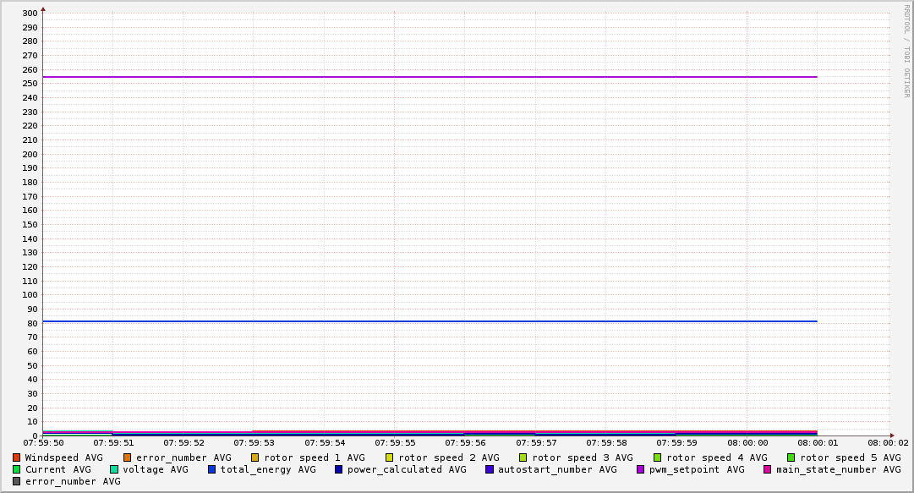Click the 300 value on the y-axis
914x493 pixels.
[x=29, y=13]
